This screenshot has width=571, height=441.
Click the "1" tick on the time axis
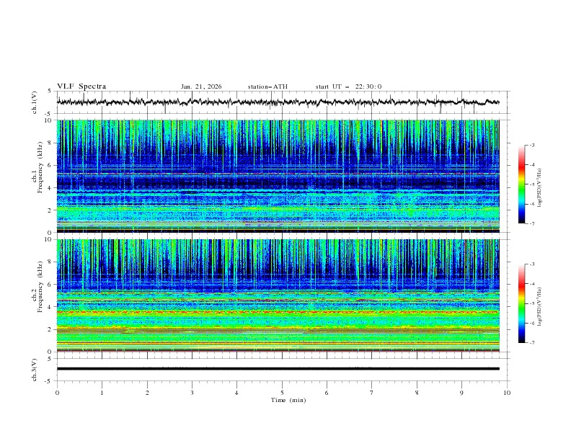102,393
